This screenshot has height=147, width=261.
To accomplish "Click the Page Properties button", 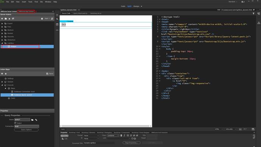I will pyautogui.click(x=132, y=143).
